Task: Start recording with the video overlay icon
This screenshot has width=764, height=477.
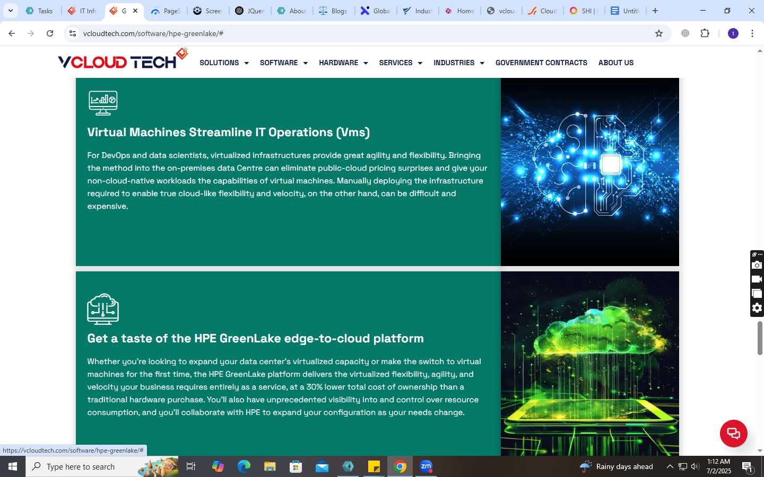Action: (x=757, y=279)
